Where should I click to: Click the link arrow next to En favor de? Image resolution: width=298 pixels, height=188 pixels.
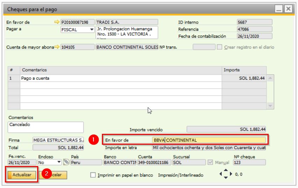[57, 22]
